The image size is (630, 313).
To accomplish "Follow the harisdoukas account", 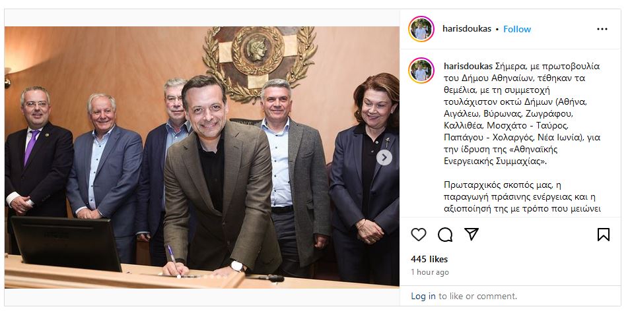I will point(517,29).
